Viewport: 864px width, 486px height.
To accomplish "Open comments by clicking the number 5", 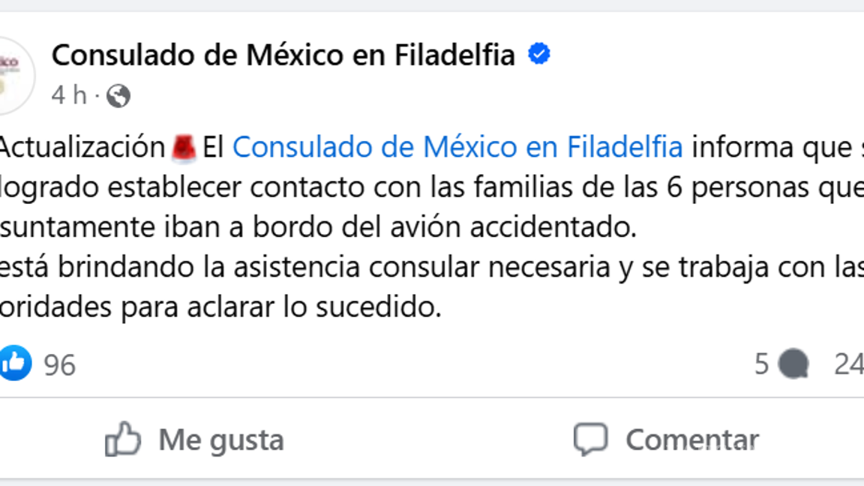I will click(760, 365).
